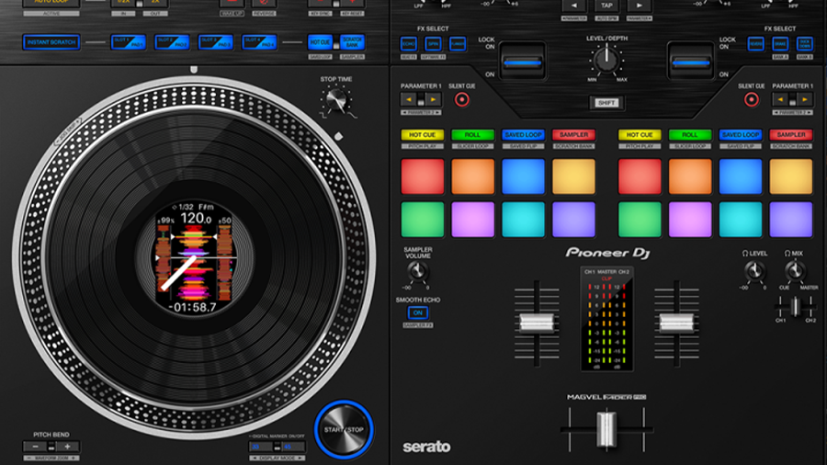Click the CH2 channel fader handle

[676, 323]
